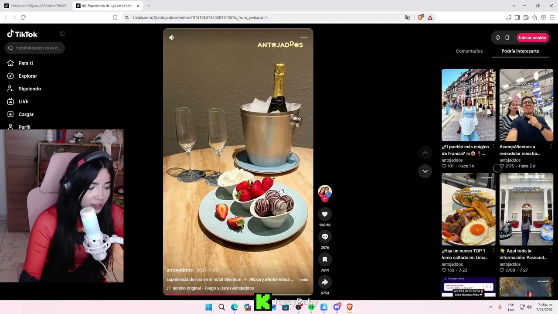Open options for the lomo saltado video
The image size is (558, 314).
tap(493, 251)
